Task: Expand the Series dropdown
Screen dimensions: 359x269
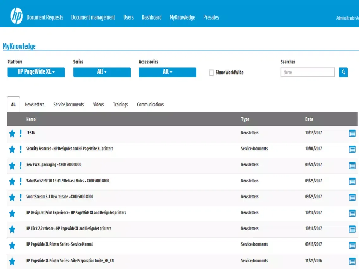Action: 101,72
